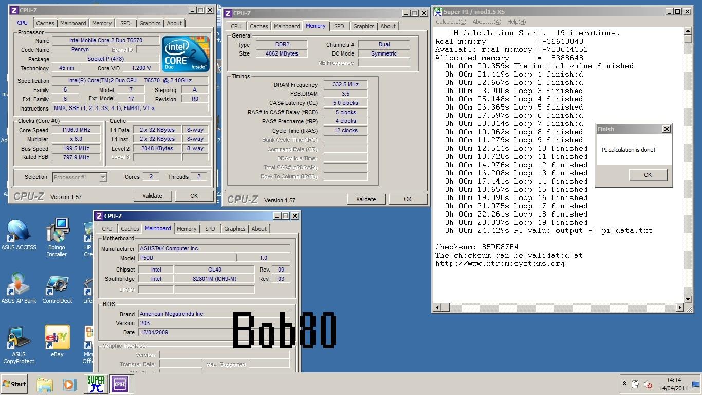This screenshot has width=702, height=395.
Task: Click Super PI taskbar icon
Action: pyautogui.click(x=96, y=384)
